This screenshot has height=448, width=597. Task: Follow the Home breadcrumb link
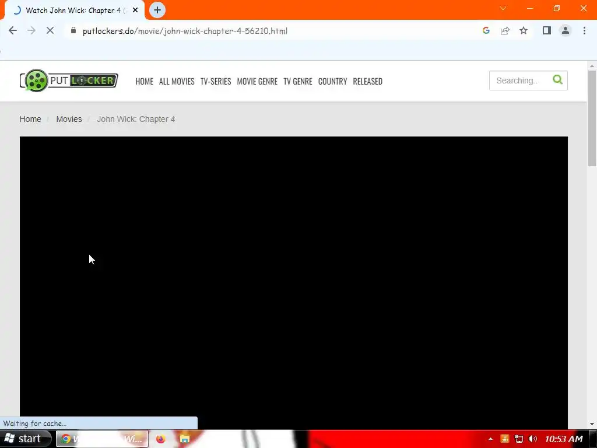pyautogui.click(x=30, y=119)
